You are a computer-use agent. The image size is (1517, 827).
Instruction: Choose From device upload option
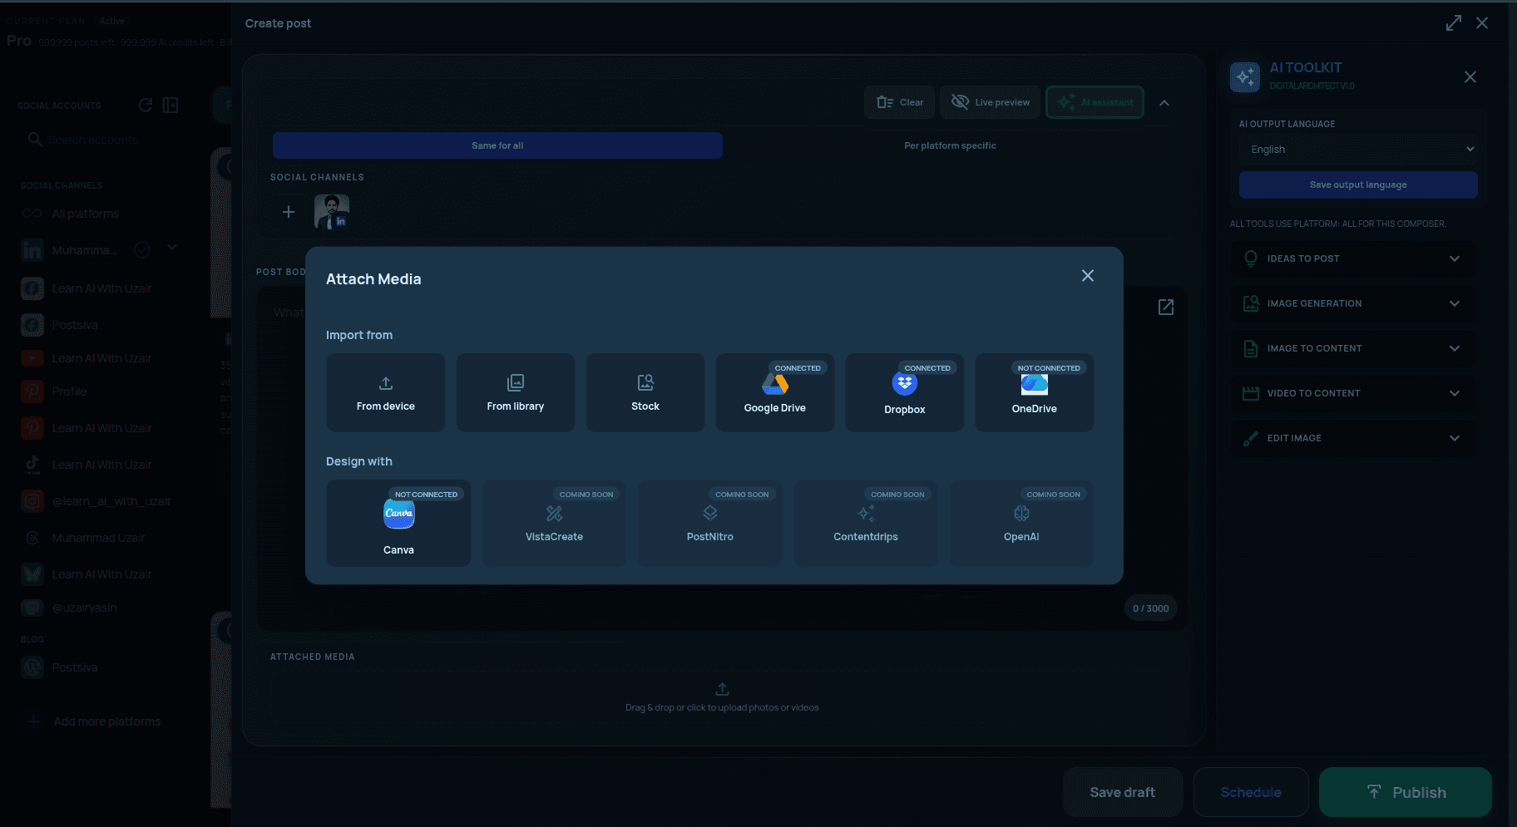coord(386,392)
